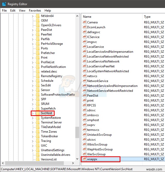Expand the SoftwareProtectionPlatform key
Viewport: 165px width, 172px height.
33,95
